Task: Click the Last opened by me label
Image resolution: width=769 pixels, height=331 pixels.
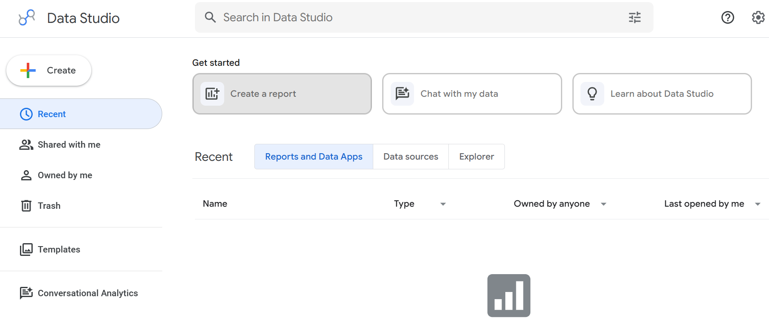Action: pos(704,204)
